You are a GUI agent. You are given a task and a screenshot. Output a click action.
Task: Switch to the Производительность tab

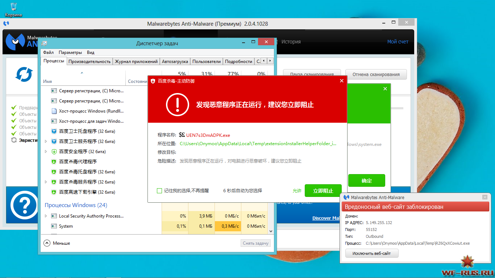point(90,62)
